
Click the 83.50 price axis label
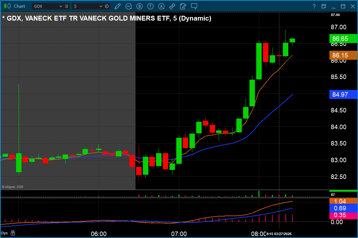click(339, 144)
